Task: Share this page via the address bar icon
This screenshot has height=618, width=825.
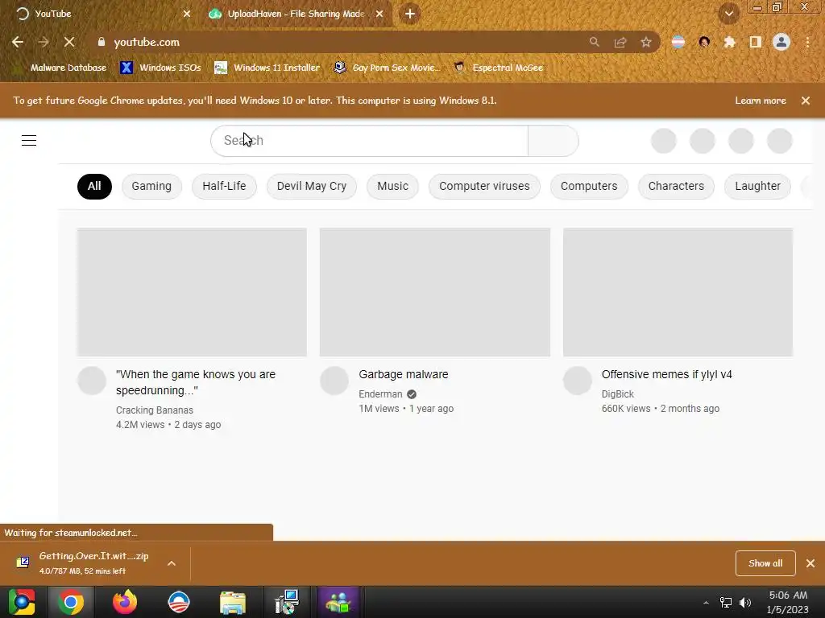Action: pos(620,42)
